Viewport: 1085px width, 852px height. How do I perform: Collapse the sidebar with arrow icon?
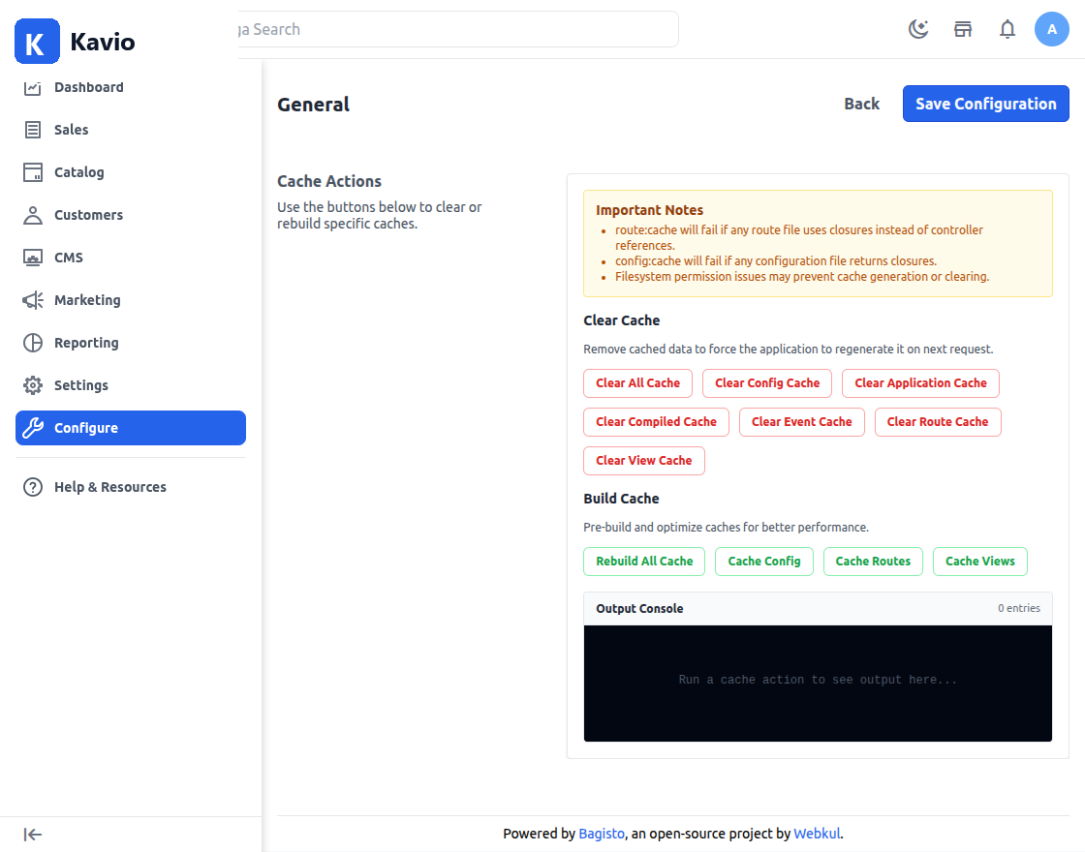[33, 835]
